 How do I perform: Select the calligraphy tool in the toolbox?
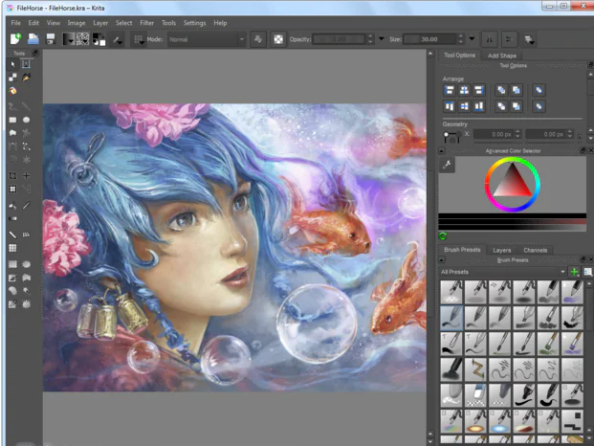coord(26,78)
